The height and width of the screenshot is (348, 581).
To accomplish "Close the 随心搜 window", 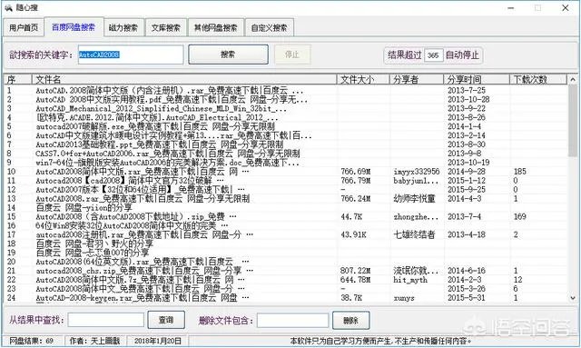I will coord(565,8).
